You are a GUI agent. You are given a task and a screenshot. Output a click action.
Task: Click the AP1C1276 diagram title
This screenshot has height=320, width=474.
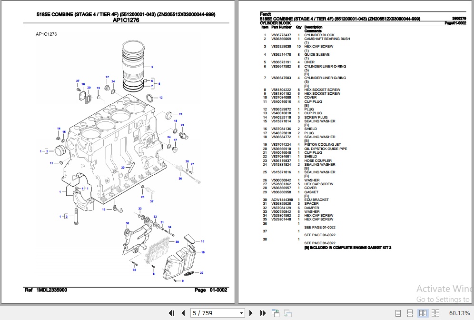coord(126,20)
